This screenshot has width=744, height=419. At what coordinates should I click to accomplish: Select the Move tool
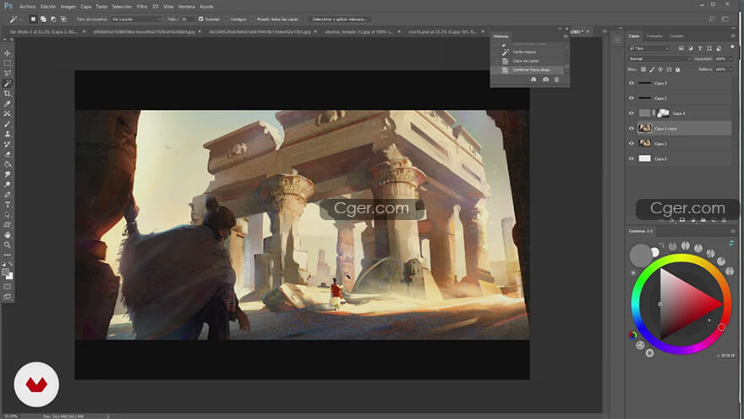pyautogui.click(x=7, y=53)
